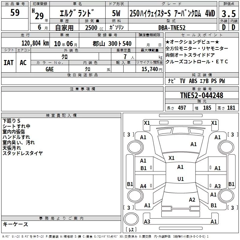This screenshot has width=240, height=240.
Task: Select the chassis number TNE52-044248
Action: (202, 95)
